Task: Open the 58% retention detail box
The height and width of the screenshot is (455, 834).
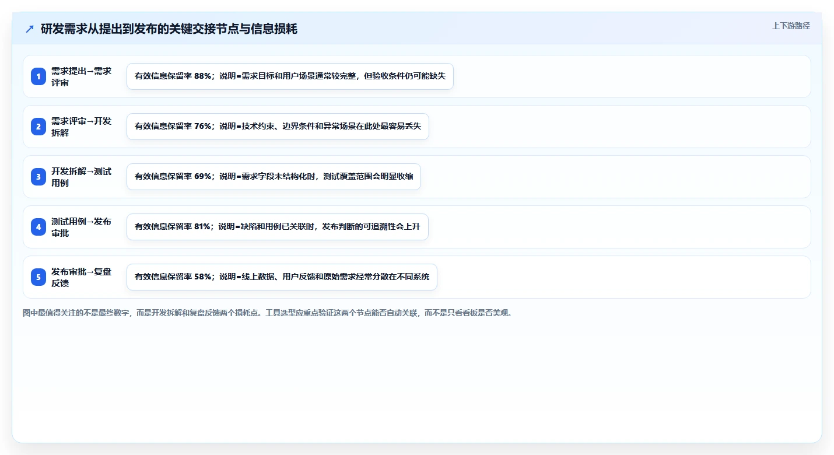Action: point(282,277)
